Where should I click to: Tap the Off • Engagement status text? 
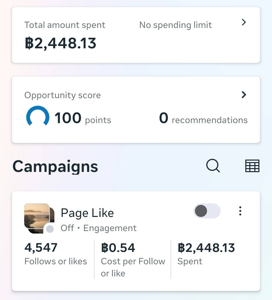98,228
